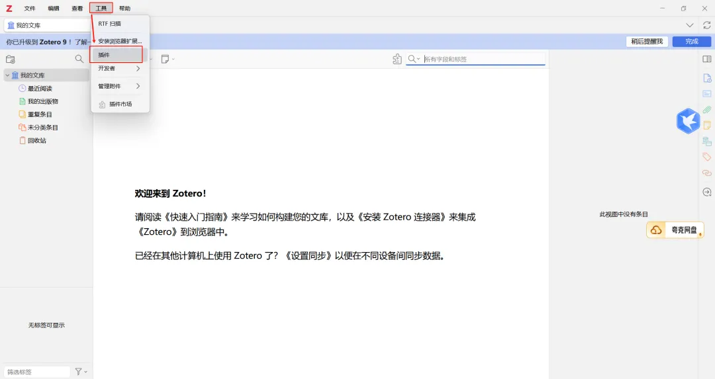
Task: Create a new collection with folder icon
Action: (11, 60)
